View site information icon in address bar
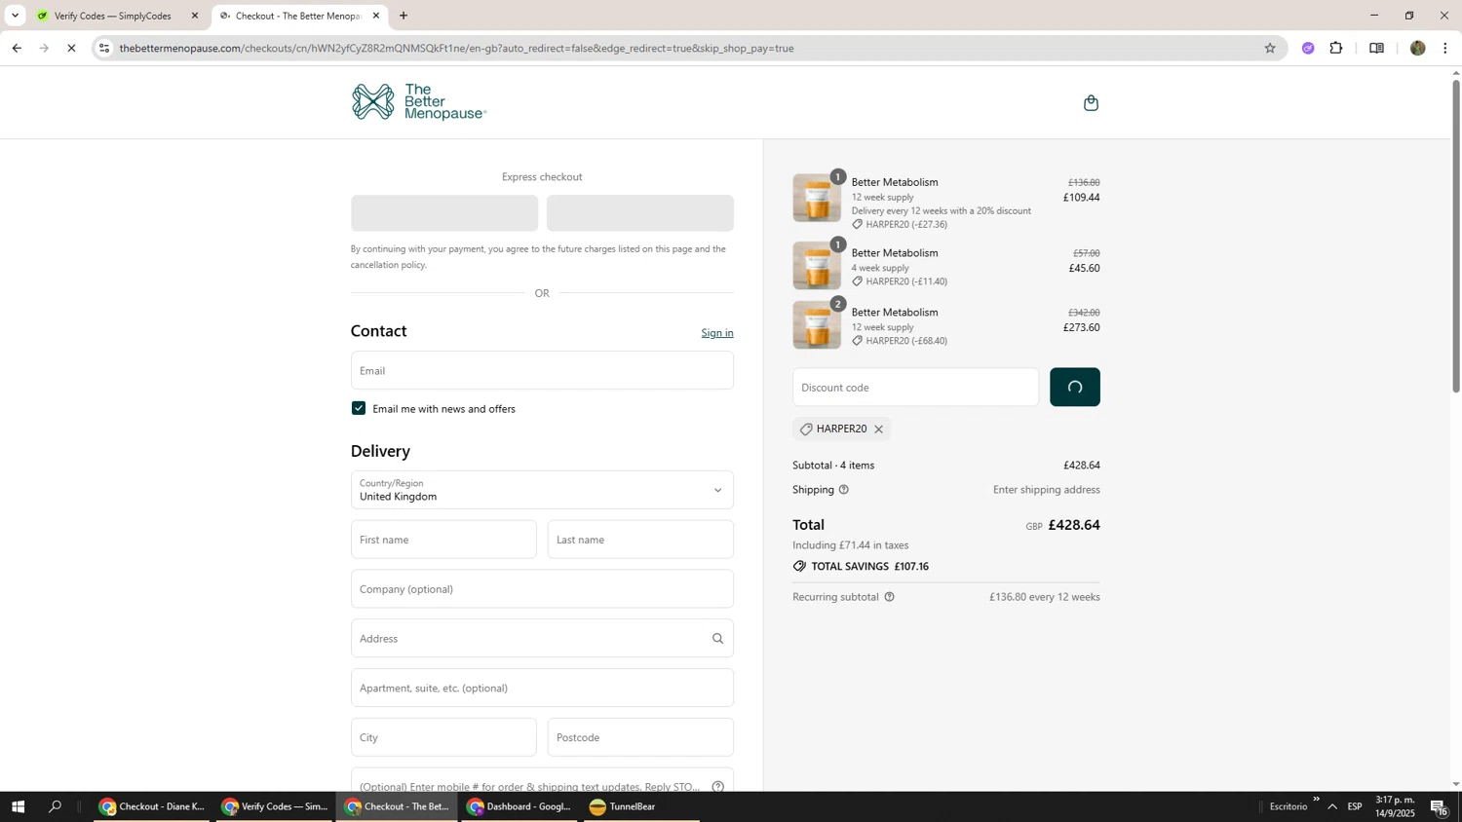This screenshot has width=1462, height=822. click(104, 48)
